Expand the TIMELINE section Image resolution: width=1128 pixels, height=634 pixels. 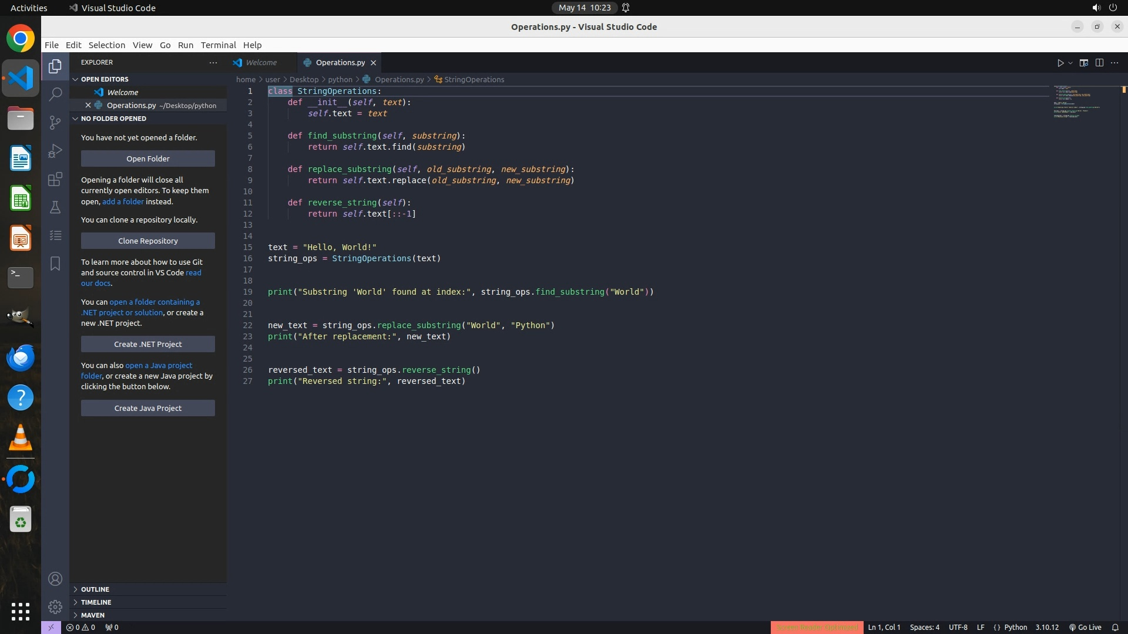click(x=96, y=602)
